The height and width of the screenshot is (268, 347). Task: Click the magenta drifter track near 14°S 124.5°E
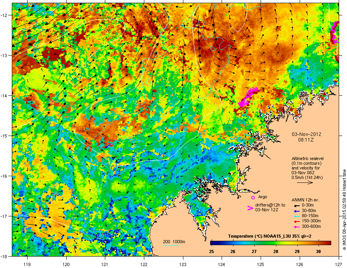click(x=248, y=97)
